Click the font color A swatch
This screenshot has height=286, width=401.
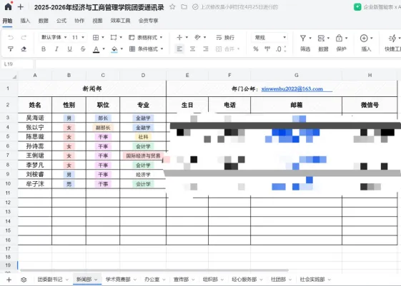[x=96, y=49]
